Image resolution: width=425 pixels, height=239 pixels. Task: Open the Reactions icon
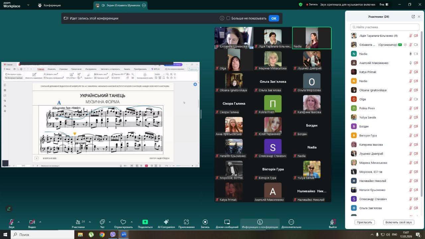tap(123, 222)
